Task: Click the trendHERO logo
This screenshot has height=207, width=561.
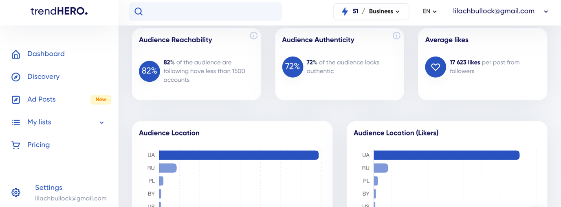Action: click(x=59, y=11)
